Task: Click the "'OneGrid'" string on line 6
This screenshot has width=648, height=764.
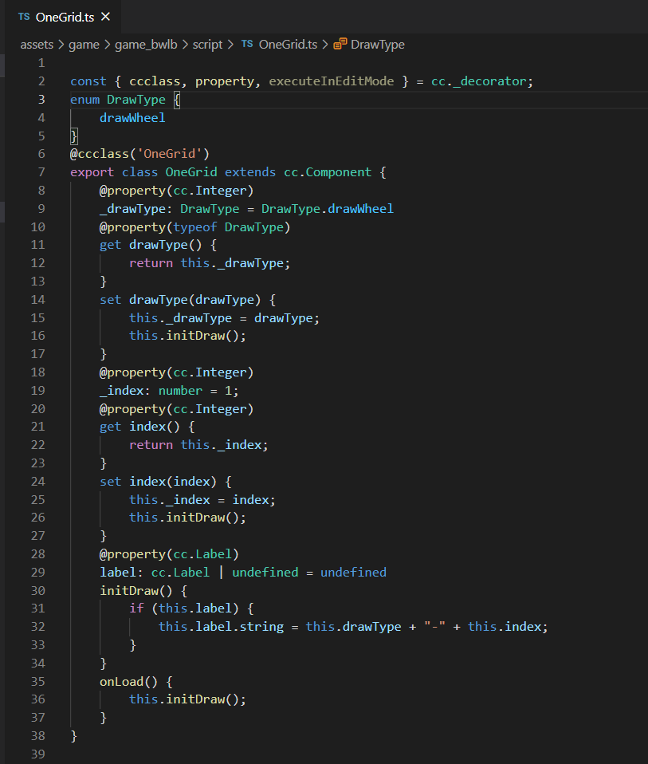Action: pos(170,154)
